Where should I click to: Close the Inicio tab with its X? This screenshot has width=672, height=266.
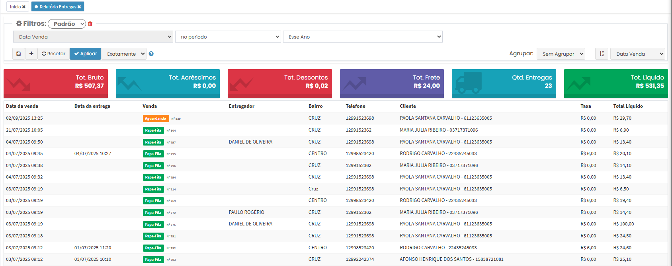pos(24,7)
